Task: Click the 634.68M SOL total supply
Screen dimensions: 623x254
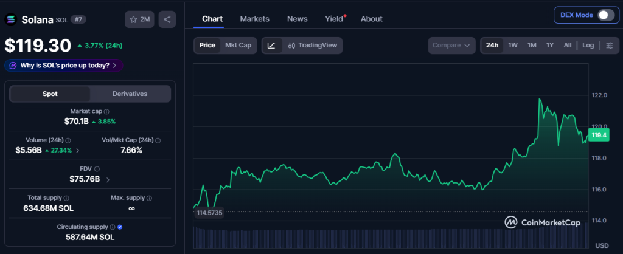Action: (49, 208)
